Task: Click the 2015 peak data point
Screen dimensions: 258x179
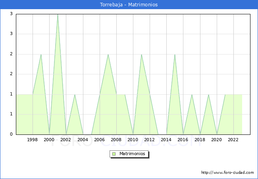Action: pos(175,54)
